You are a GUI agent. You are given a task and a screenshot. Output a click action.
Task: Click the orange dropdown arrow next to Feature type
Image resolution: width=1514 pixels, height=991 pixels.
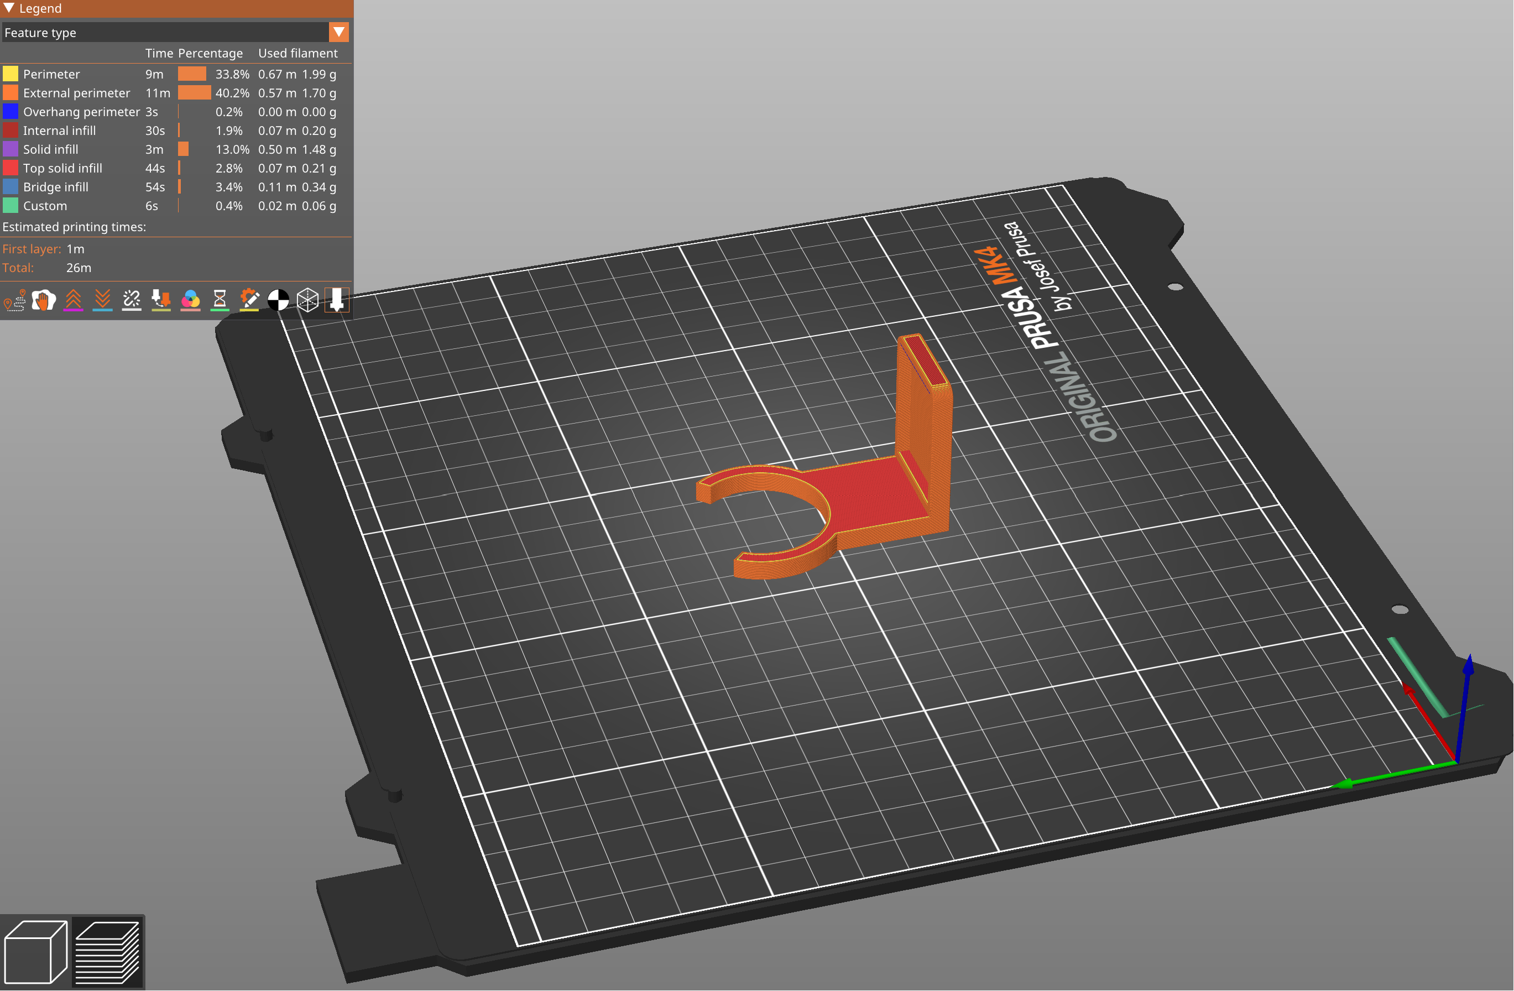pos(339,33)
